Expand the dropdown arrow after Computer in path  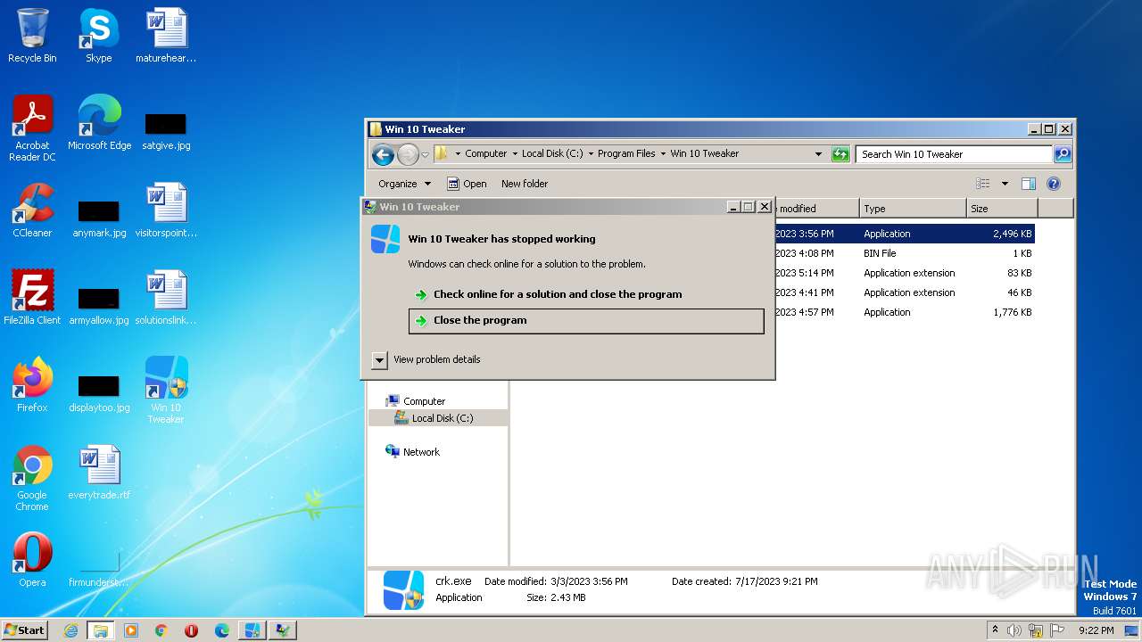tap(515, 153)
